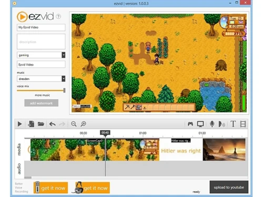Click the microphone get it now banner
Viewport: 263px width, 197px height.
[x=50, y=188]
